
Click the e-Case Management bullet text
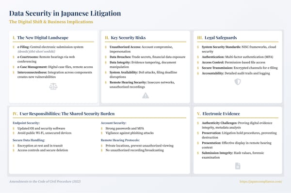[x=55, y=67]
